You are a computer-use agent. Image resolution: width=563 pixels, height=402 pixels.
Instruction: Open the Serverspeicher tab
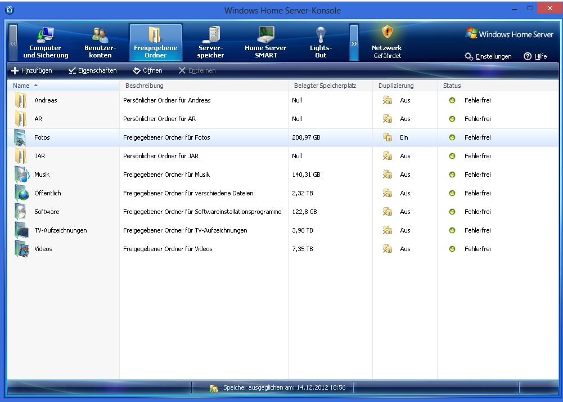coord(210,43)
